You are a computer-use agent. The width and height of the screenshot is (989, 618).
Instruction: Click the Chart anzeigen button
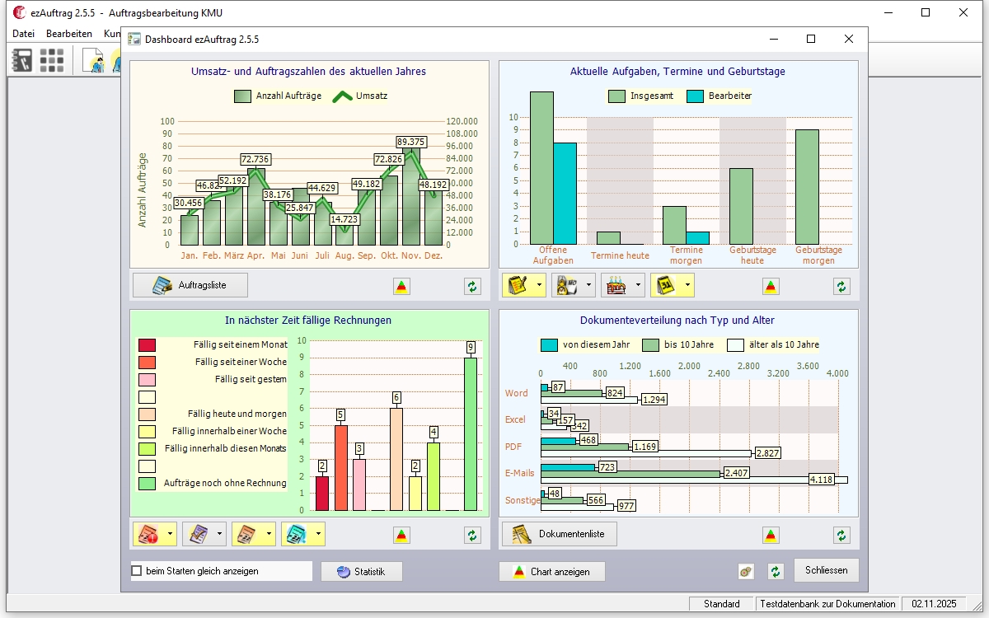tap(551, 572)
